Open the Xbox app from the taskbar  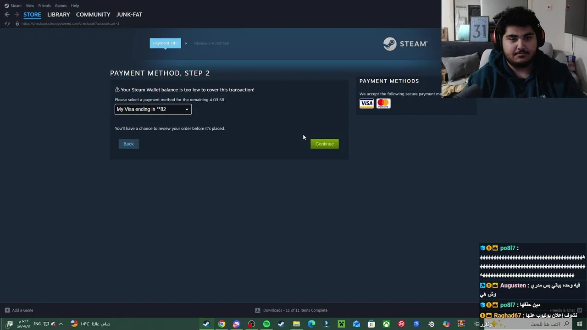click(x=387, y=324)
